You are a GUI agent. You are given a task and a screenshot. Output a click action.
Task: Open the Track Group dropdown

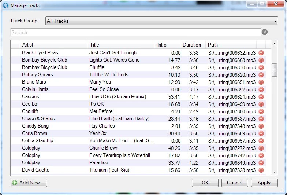pyautogui.click(x=161, y=21)
